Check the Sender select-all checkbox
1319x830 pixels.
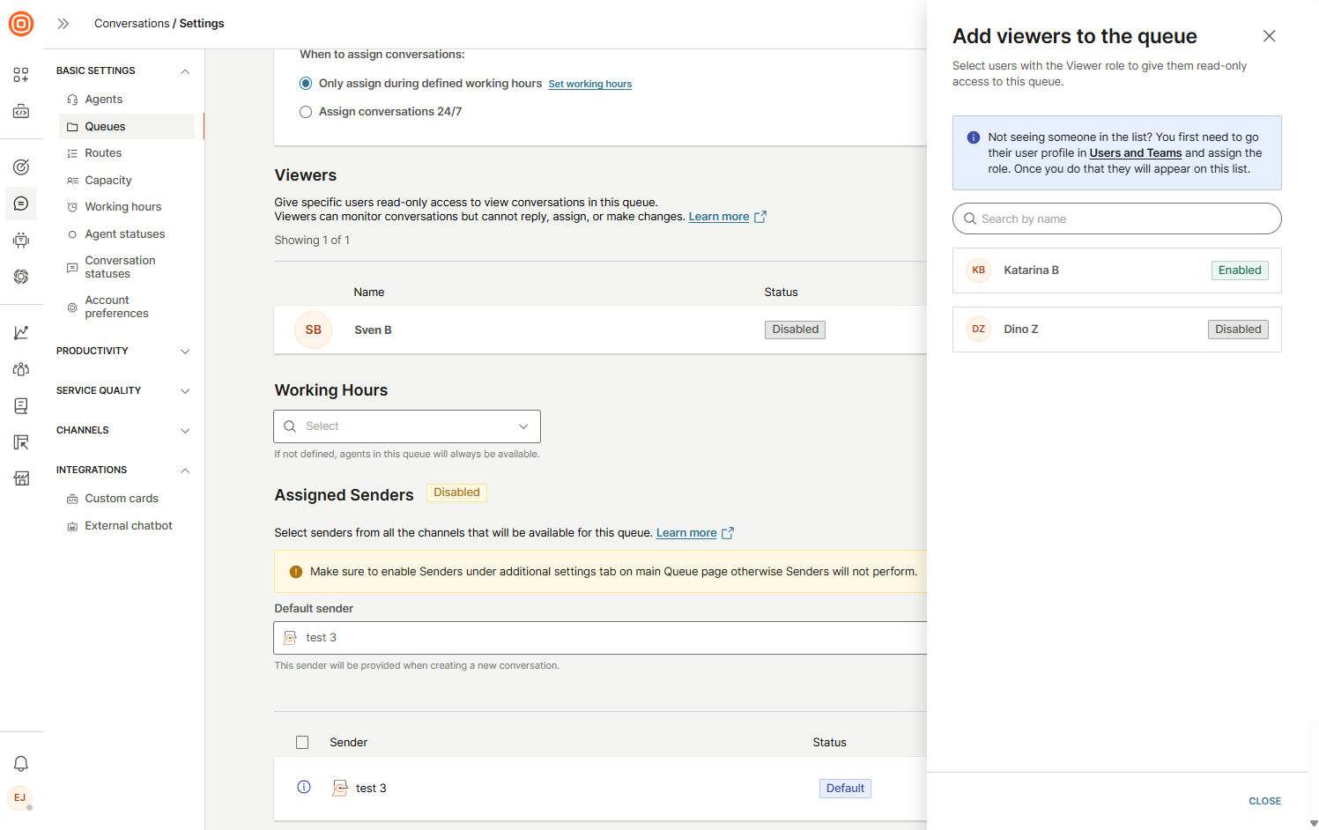point(302,743)
